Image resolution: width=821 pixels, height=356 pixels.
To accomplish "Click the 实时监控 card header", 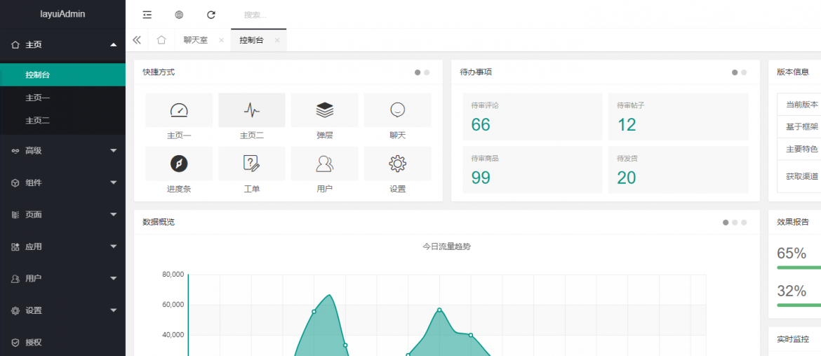I will (x=795, y=339).
